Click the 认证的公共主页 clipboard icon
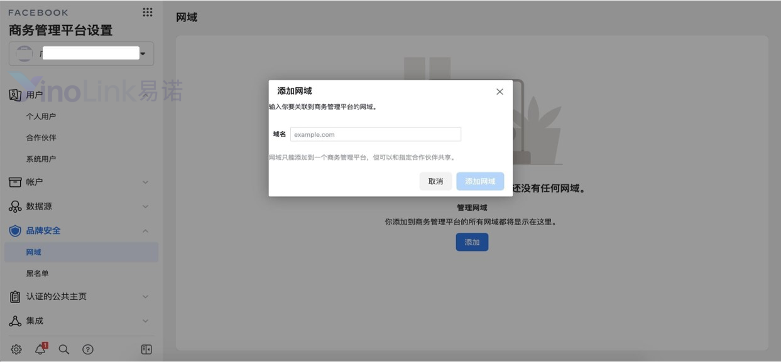The width and height of the screenshot is (781, 362). point(15,296)
